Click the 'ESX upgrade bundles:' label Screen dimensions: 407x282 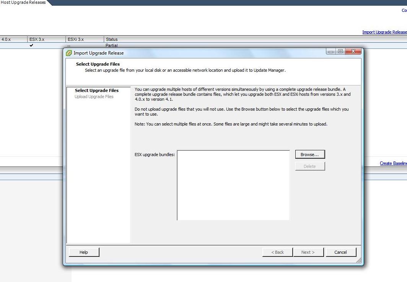click(155, 155)
